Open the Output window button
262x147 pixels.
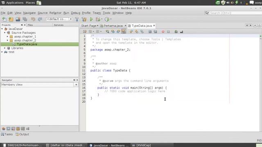click(x=22, y=134)
